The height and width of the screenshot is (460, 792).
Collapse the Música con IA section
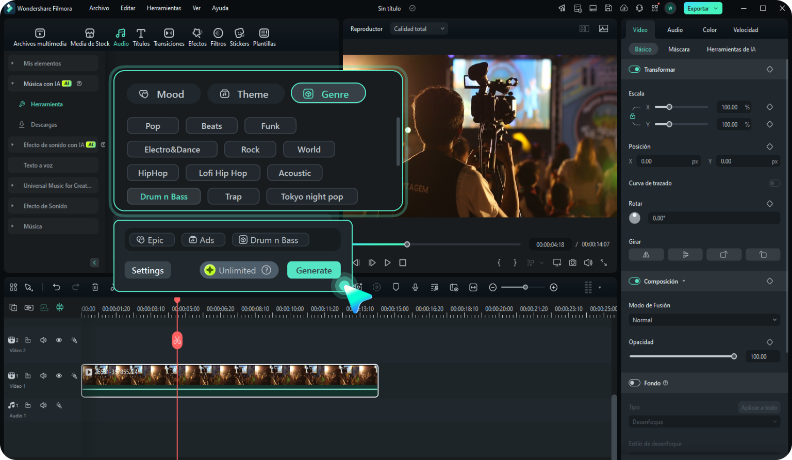[x=12, y=84]
